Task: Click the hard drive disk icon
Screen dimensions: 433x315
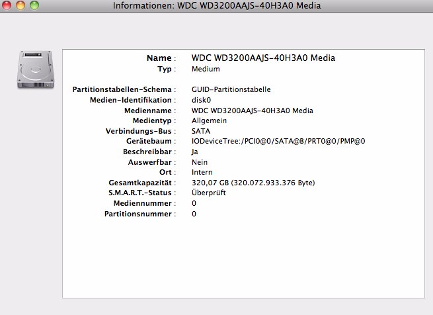Action: (36, 69)
